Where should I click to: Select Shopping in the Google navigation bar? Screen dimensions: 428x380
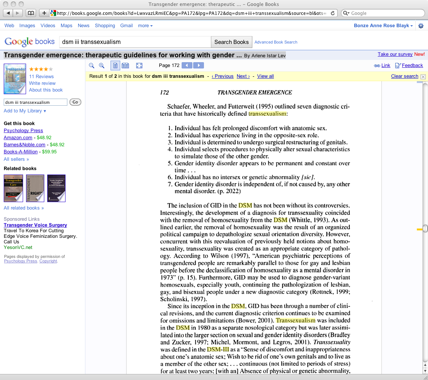click(105, 25)
